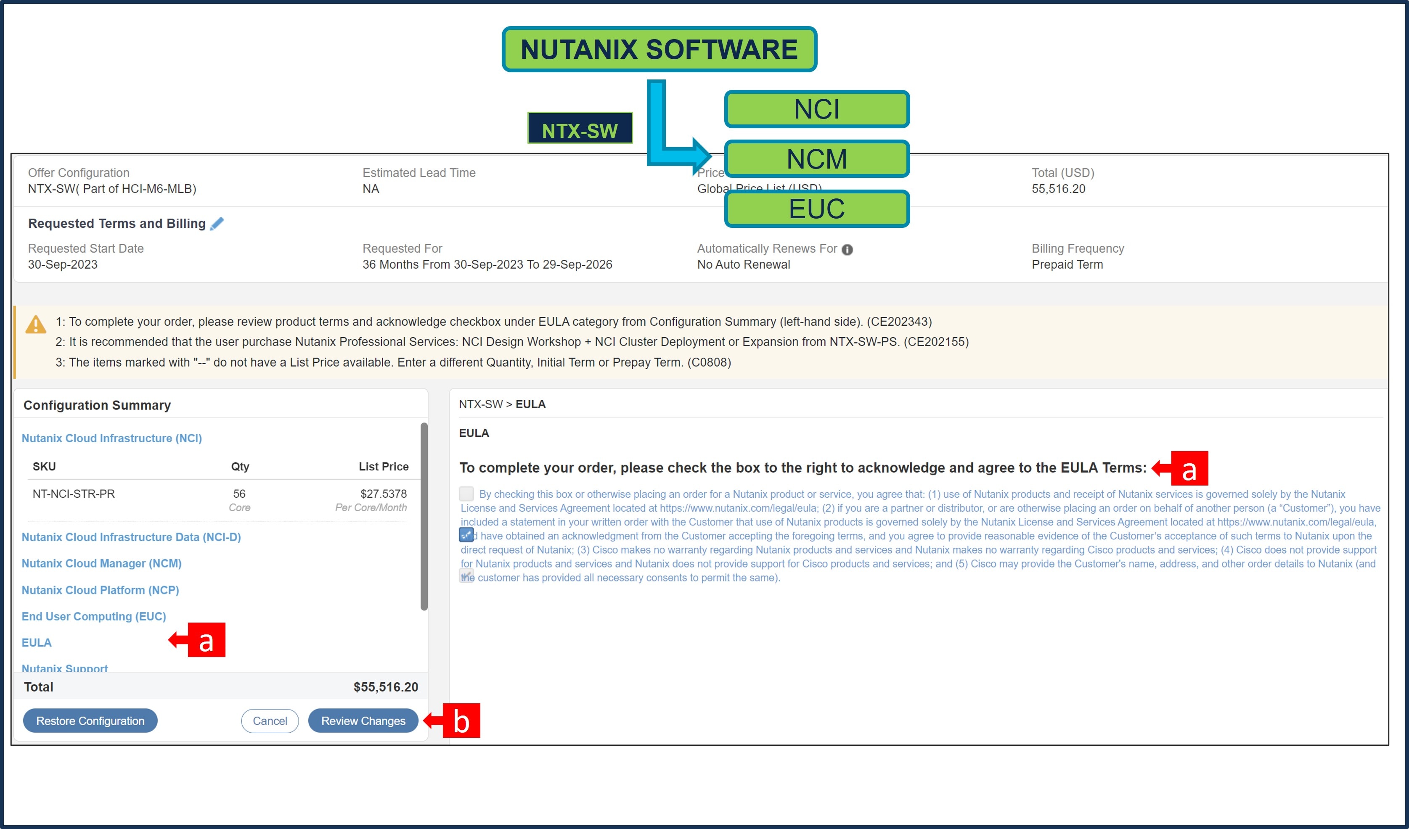Image resolution: width=1409 pixels, height=829 pixels.
Task: Expand End User Computing (EUC) section
Action: pyautogui.click(x=94, y=617)
